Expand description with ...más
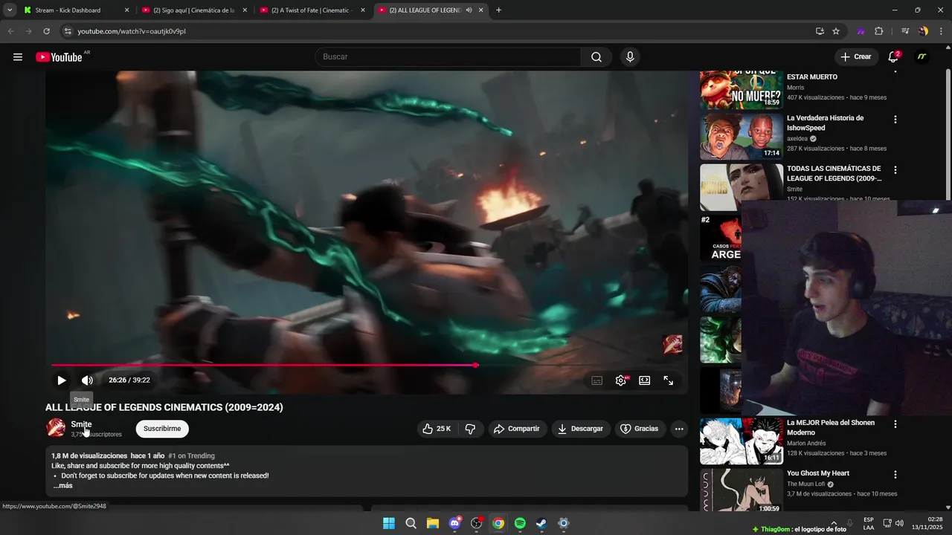The width and height of the screenshot is (952, 535). [62, 486]
